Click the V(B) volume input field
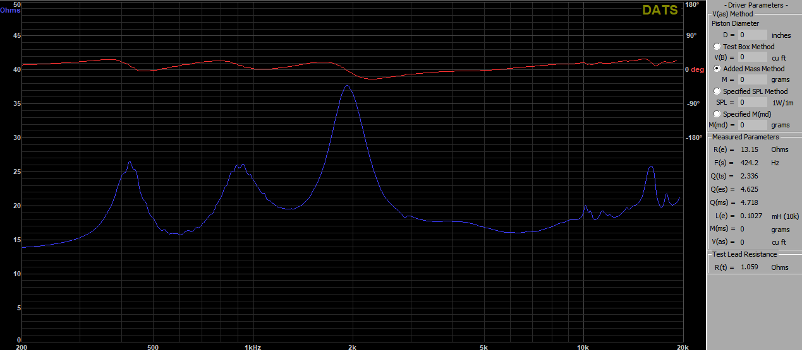802x350 pixels. coord(751,57)
